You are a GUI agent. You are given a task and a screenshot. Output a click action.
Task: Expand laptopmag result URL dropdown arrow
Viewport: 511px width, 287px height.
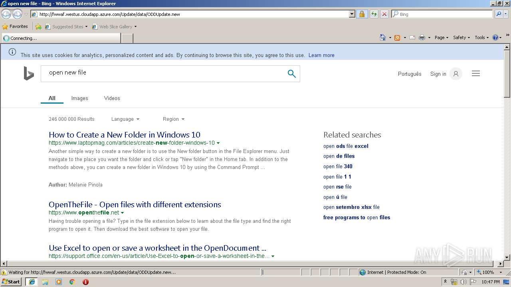click(218, 143)
